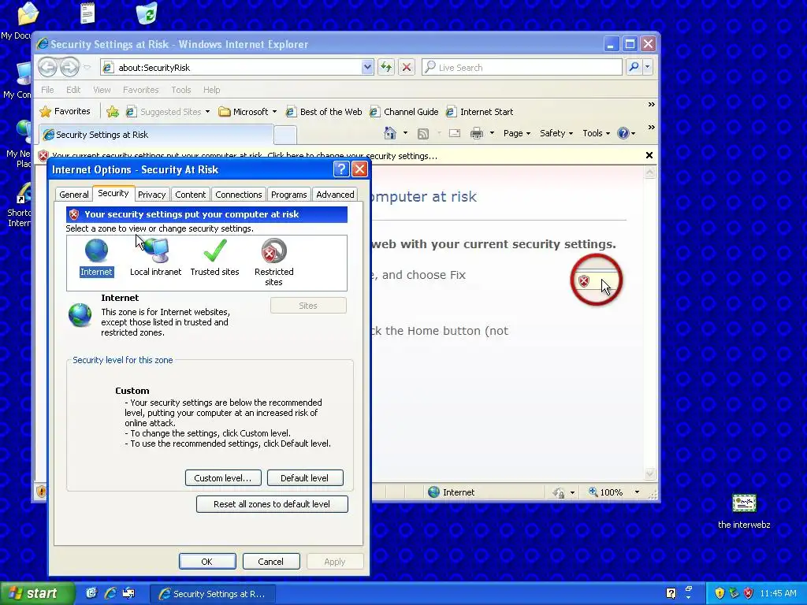This screenshot has height=605, width=807.
Task: Expand the 100% zoom level dropdown
Action: [637, 492]
